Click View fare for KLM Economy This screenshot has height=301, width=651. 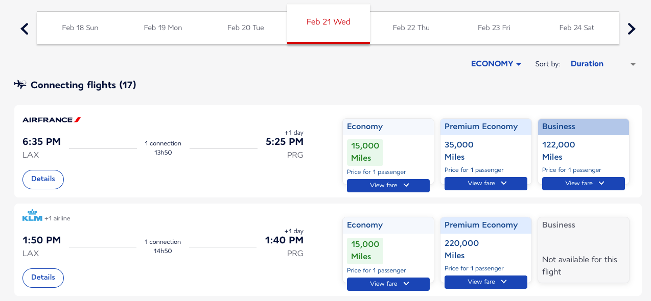pyautogui.click(x=388, y=284)
